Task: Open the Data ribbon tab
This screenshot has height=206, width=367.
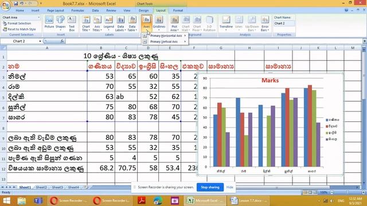Action: (x=95, y=10)
